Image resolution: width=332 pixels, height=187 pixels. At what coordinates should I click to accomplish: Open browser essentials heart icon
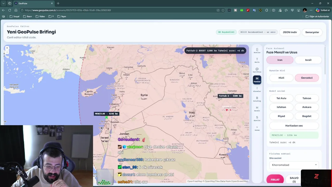[x=292, y=10]
